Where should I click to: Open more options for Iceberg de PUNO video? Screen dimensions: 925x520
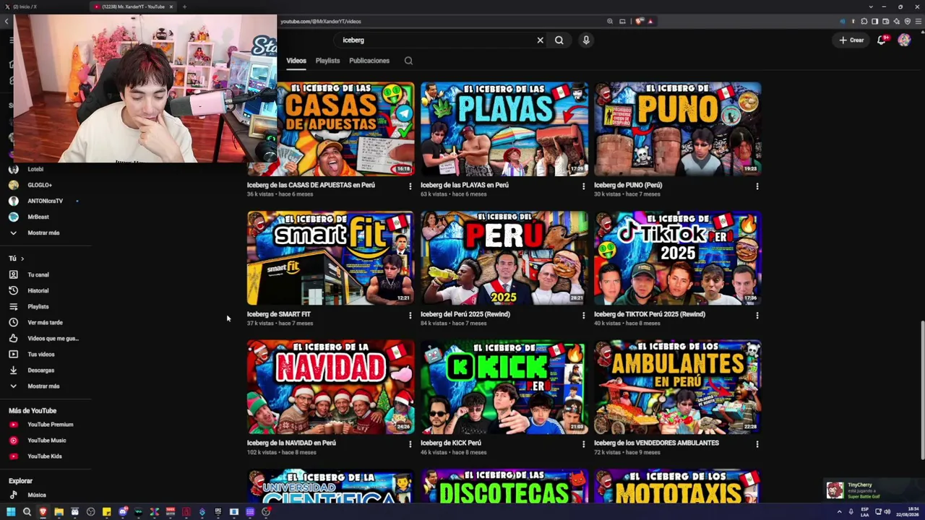[757, 186]
